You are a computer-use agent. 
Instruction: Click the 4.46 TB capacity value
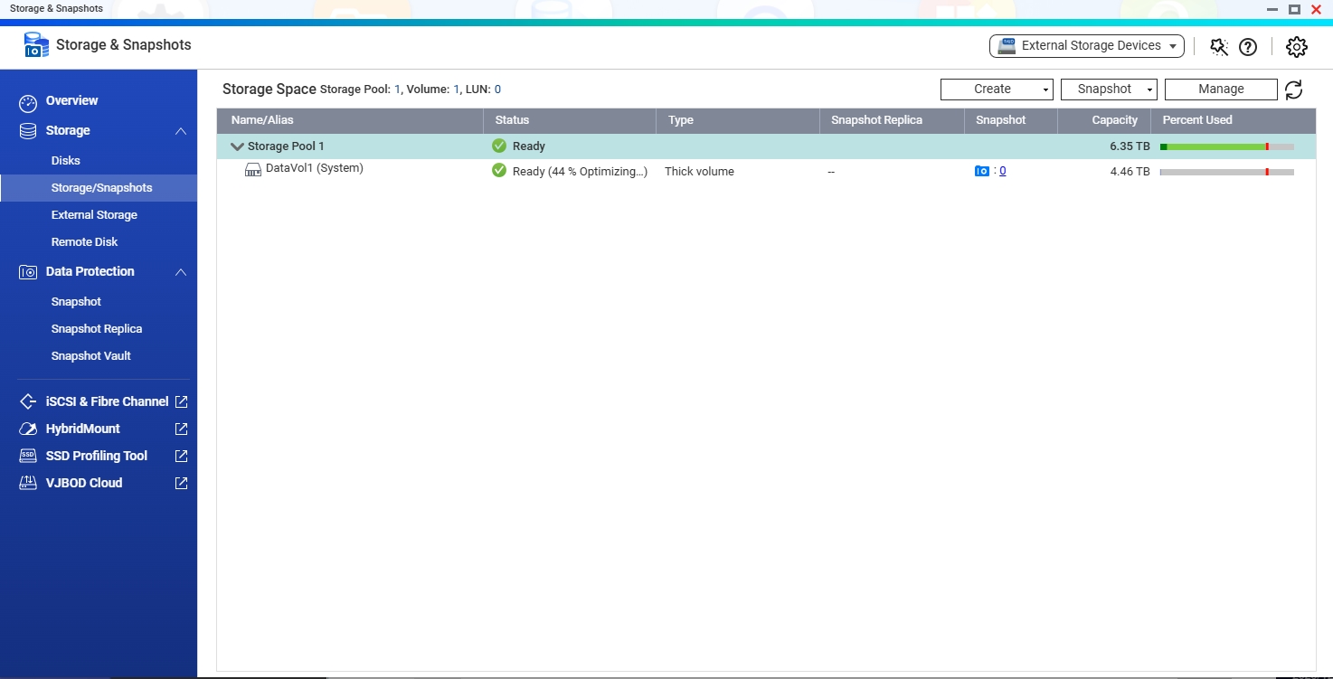coord(1130,172)
